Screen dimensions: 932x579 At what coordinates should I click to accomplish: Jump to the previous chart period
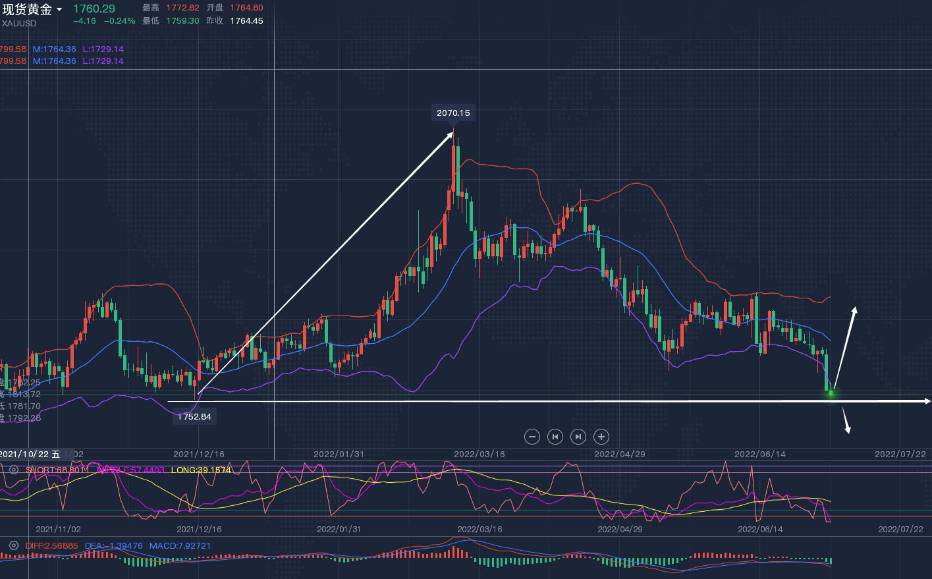[x=555, y=437]
